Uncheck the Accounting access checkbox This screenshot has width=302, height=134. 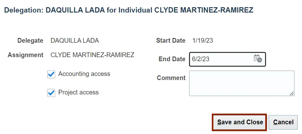[x=51, y=74]
